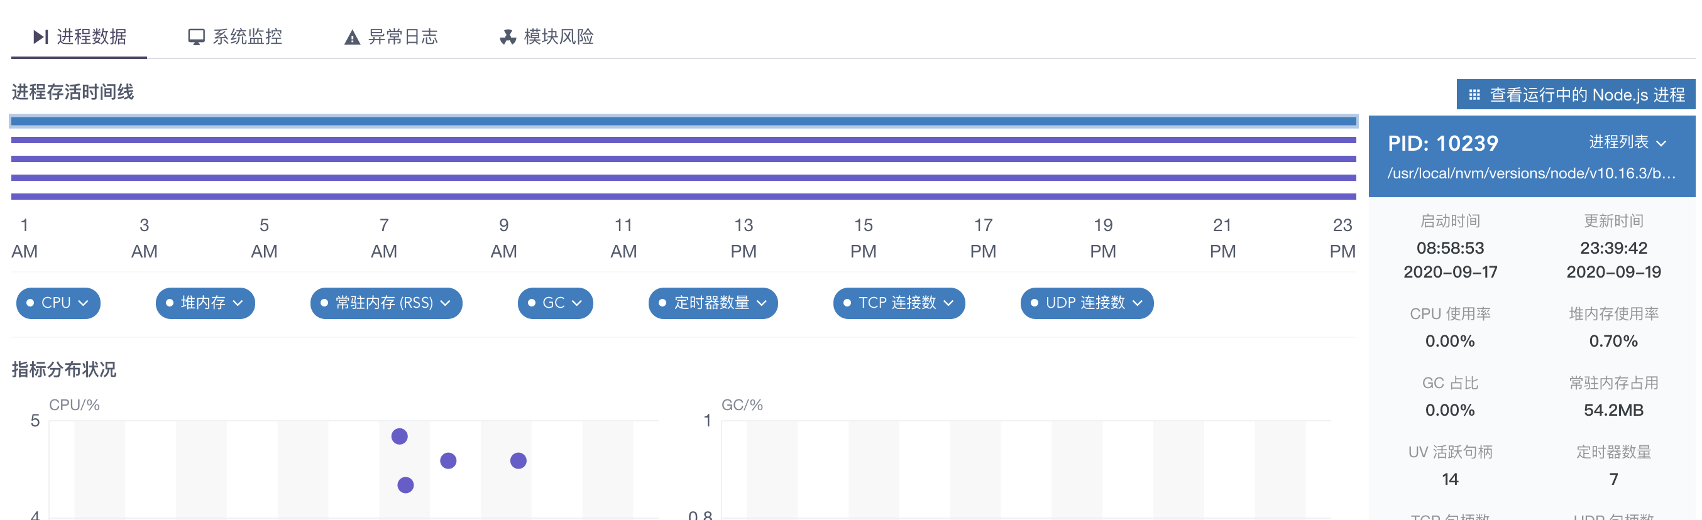This screenshot has width=1702, height=520.
Task: Expand the 堆内存 metric dropdown
Action: (x=205, y=303)
